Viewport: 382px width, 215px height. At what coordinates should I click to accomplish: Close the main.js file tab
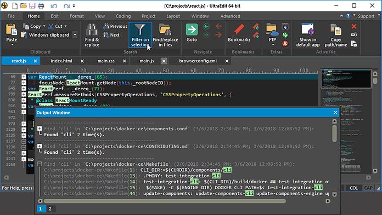tap(164, 61)
